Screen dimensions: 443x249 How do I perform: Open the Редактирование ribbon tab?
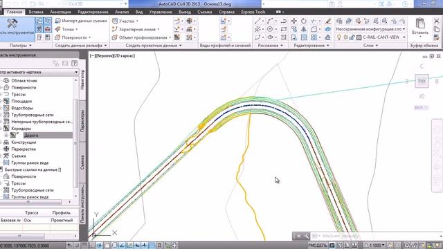click(93, 12)
